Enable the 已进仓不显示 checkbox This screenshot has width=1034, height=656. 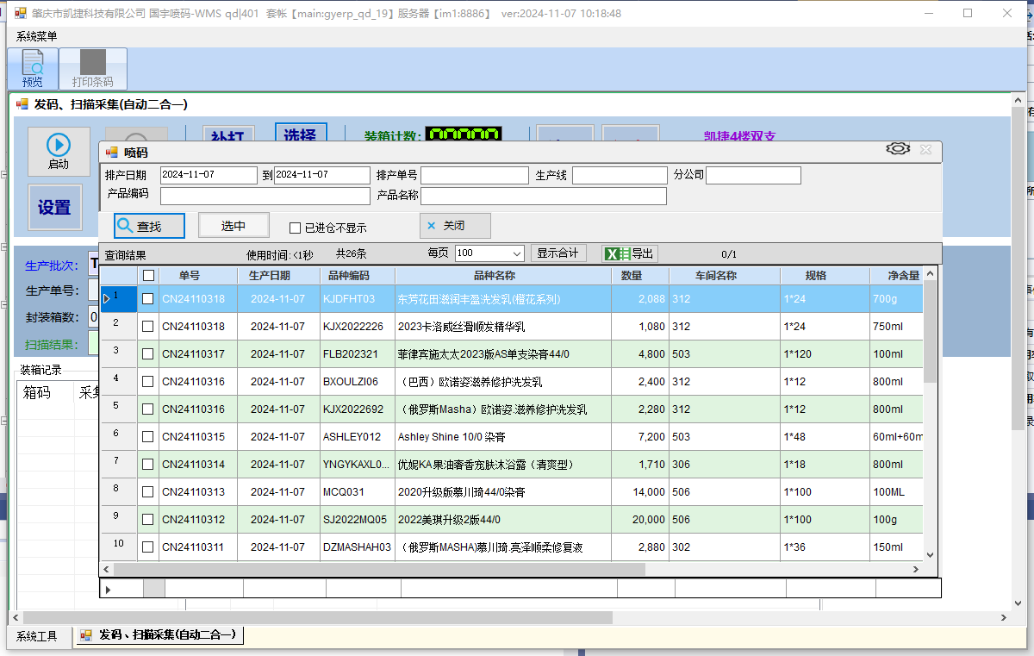point(296,228)
